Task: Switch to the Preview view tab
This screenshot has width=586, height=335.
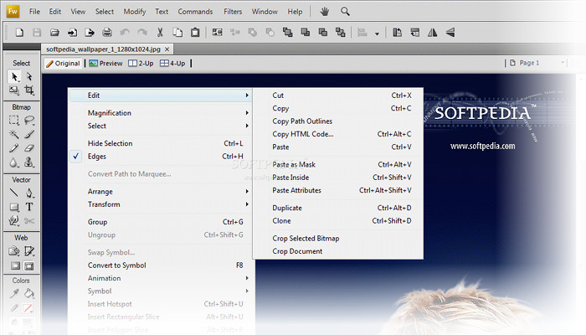Action: (x=105, y=63)
